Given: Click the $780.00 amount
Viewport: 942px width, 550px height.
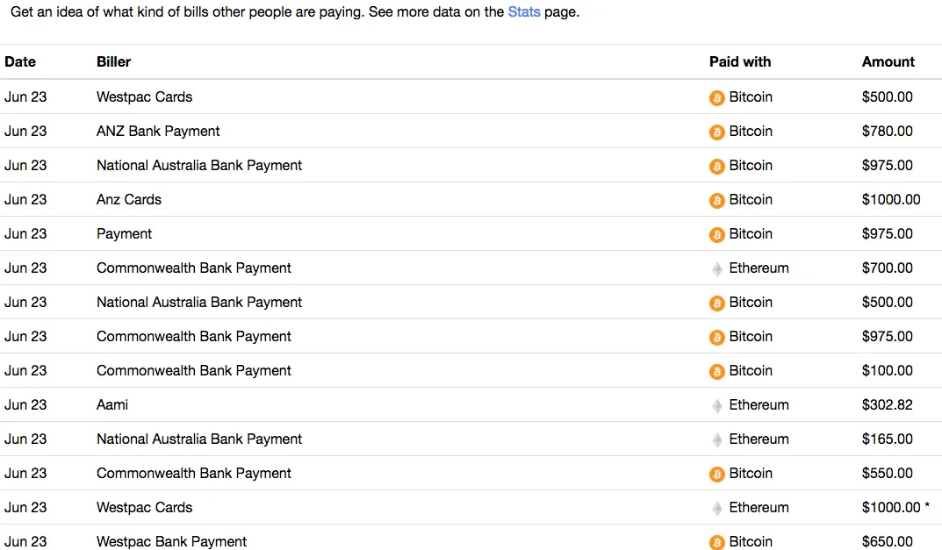Looking at the screenshot, I should [x=887, y=131].
